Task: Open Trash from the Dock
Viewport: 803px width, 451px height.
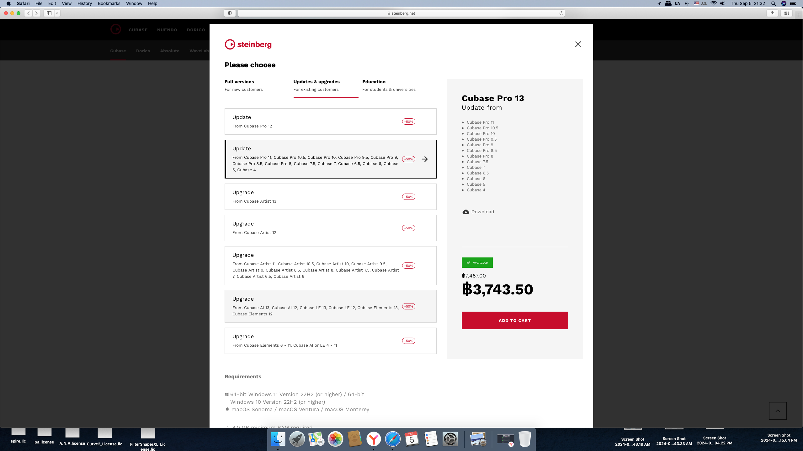Action: click(x=525, y=439)
